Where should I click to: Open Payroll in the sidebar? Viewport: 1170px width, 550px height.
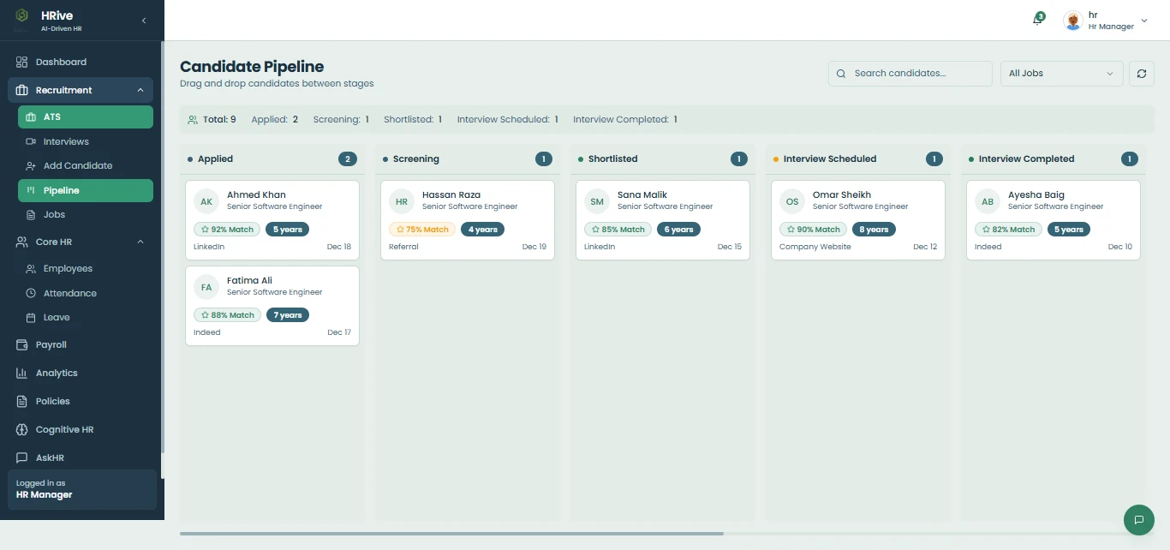81,344
